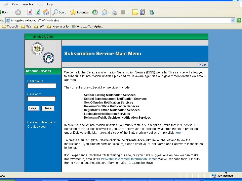Open the Research books icon
242x181 pixels.
tap(143, 12)
